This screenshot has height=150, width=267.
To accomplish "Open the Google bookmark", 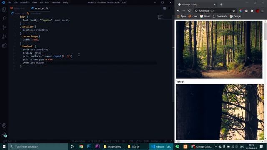I will coord(235,16).
